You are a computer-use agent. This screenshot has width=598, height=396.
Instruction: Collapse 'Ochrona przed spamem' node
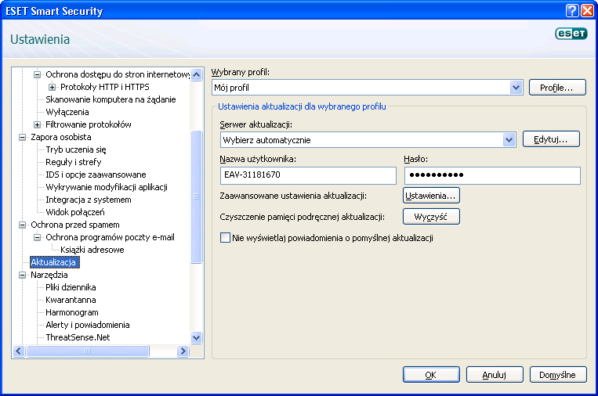(22, 225)
